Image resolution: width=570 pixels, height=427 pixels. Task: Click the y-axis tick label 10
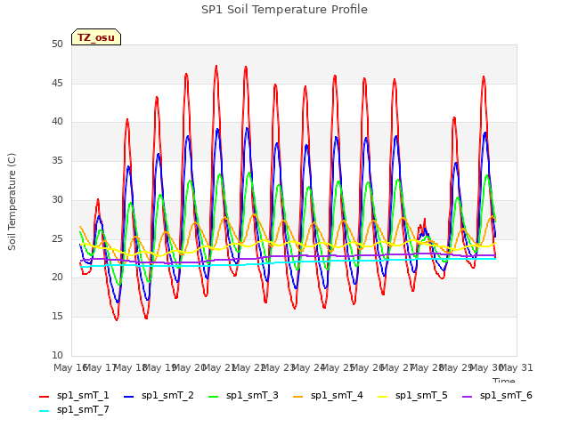57,356
